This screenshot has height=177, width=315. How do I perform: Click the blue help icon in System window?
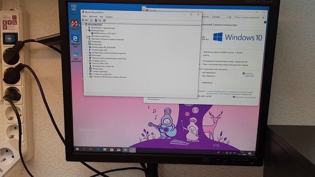265,22
